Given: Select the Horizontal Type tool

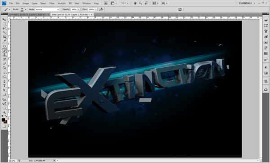Looking at the screenshot, I should click(x=4, y=86).
